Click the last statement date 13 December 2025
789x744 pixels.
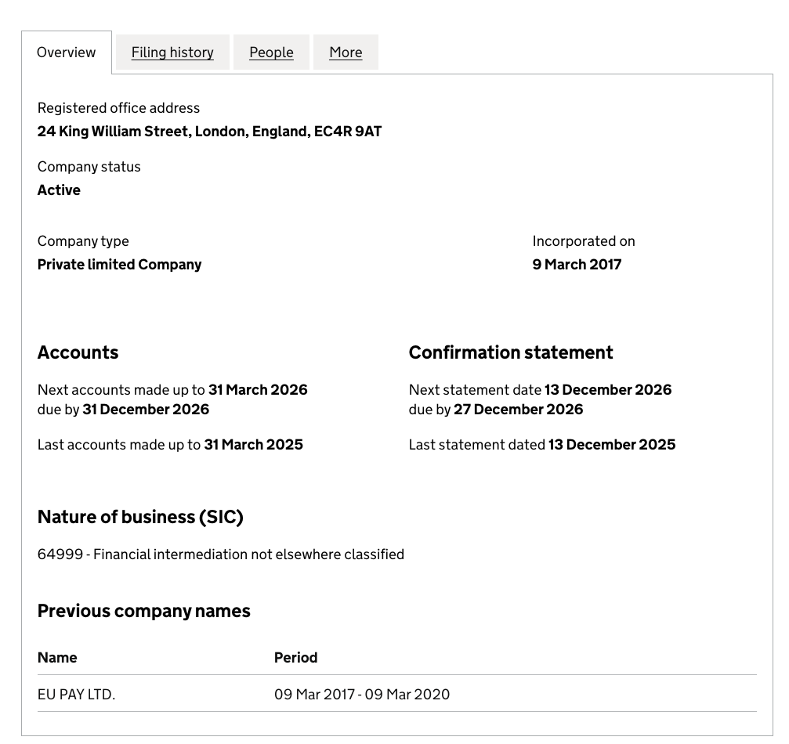611,445
